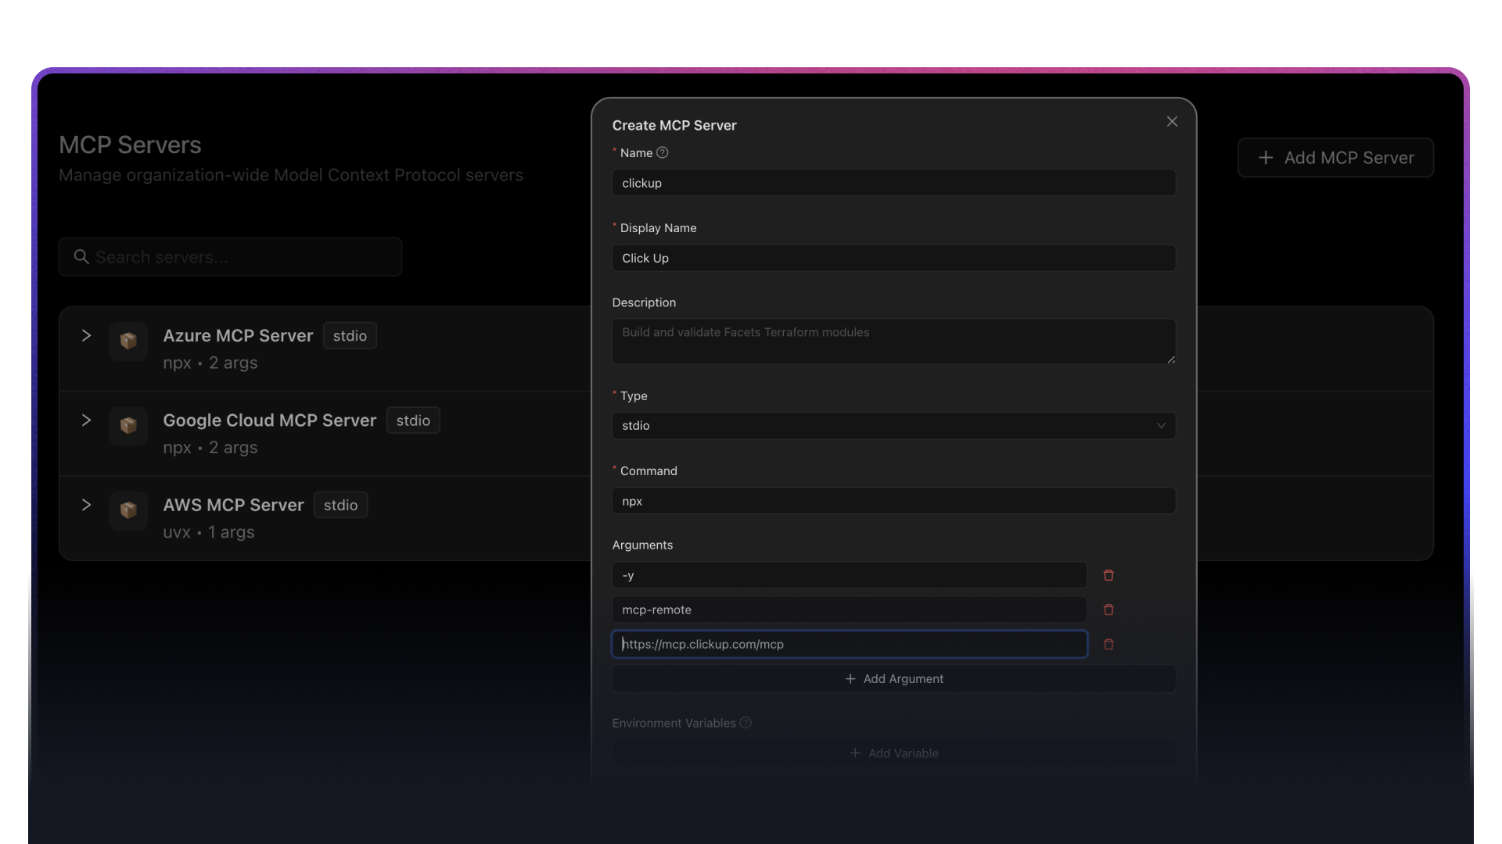Image resolution: width=1502 pixels, height=844 pixels.
Task: Expand the AWS MCP Server row
Action: point(86,505)
